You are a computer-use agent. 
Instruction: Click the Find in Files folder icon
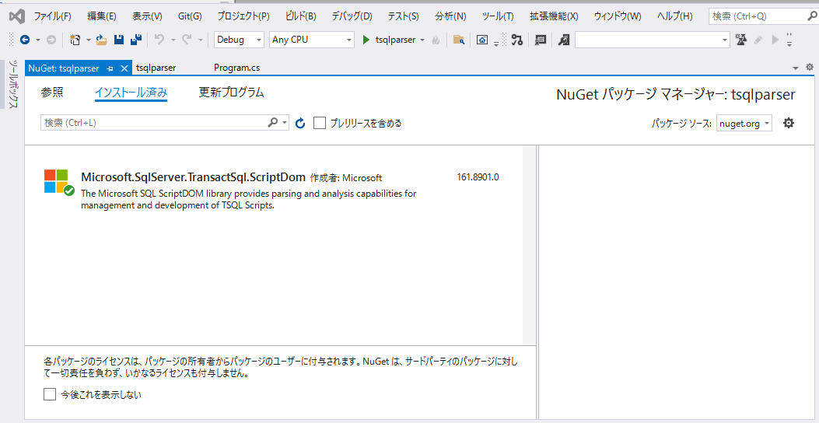click(x=459, y=40)
